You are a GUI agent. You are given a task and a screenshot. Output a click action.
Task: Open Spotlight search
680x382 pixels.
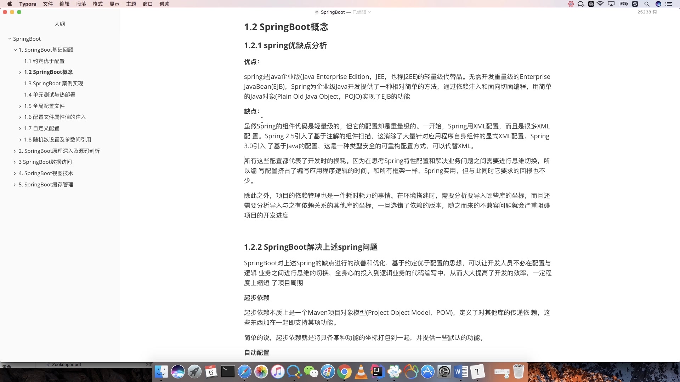[647, 4]
